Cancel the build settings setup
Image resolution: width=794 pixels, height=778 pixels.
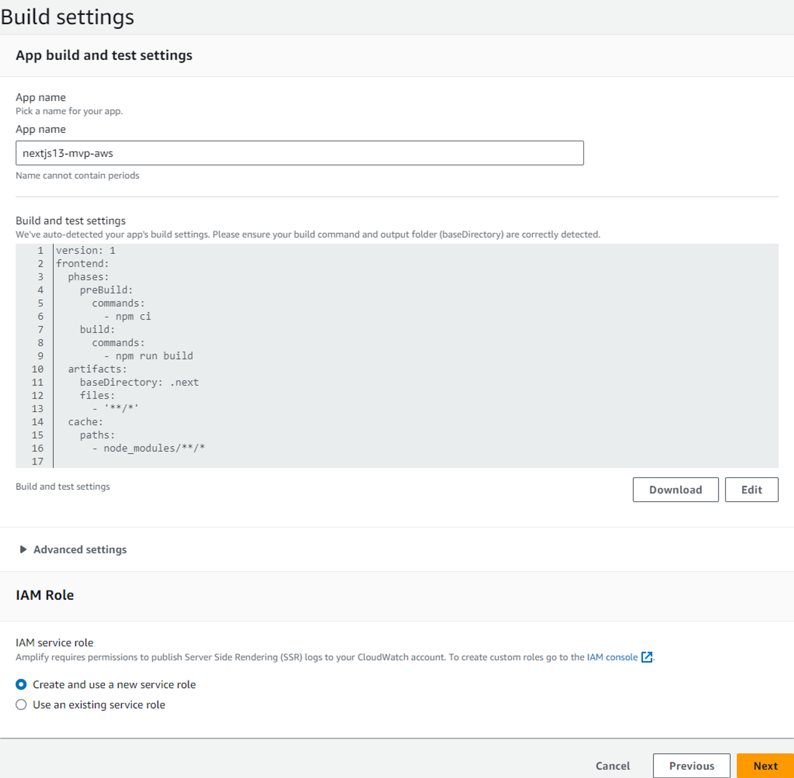[x=612, y=766]
